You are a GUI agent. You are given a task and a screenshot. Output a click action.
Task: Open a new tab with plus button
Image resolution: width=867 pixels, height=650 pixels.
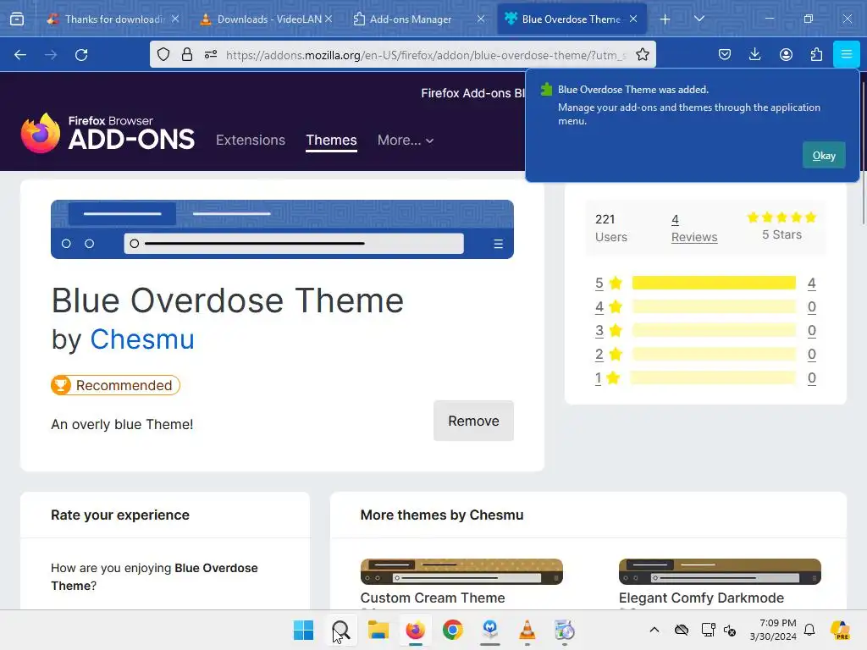coord(665,19)
